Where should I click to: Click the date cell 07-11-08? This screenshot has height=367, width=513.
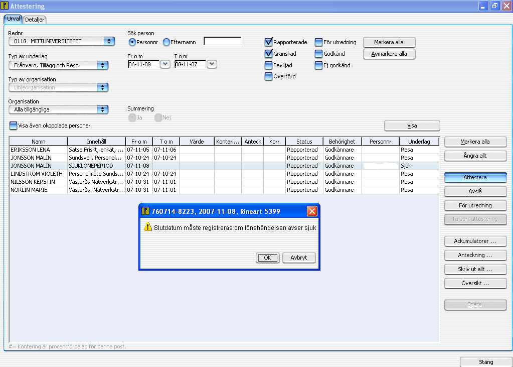pyautogui.click(x=139, y=166)
